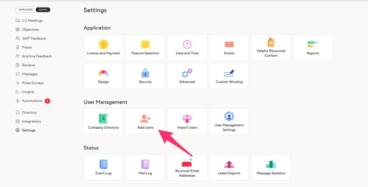The width and height of the screenshot is (368, 187).
Task: Open the Feature Selection tile
Action: coord(145,47)
